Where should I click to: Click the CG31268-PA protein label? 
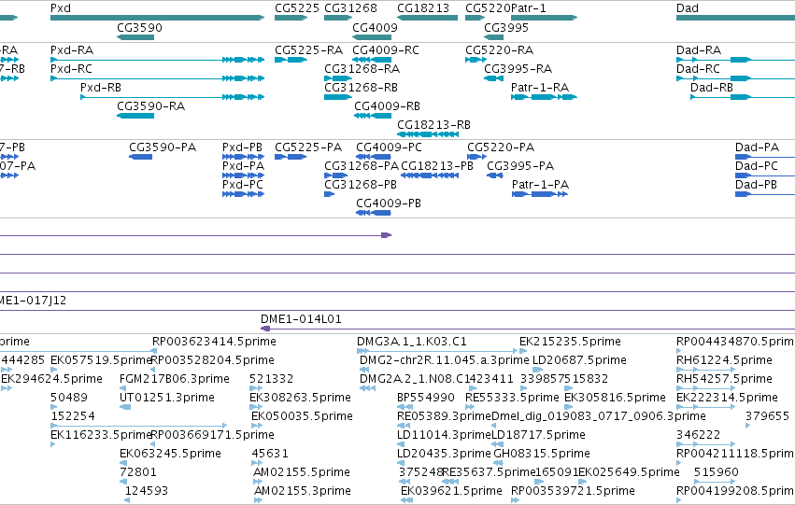tap(361, 166)
